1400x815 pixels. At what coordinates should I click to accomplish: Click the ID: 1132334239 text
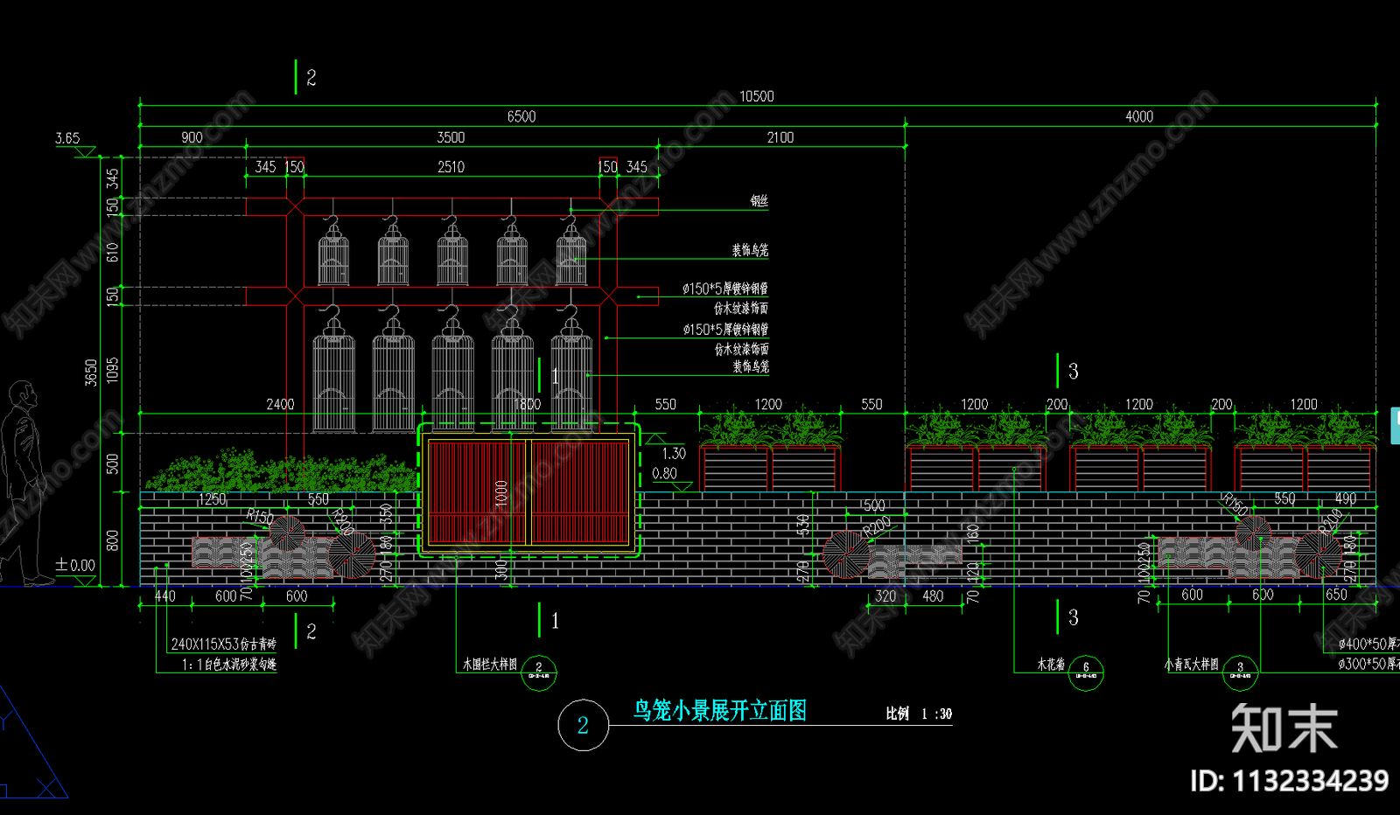1289,781
